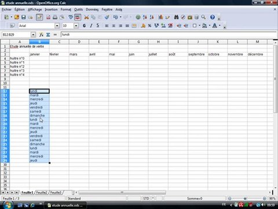Toggle the Edit File mode button
This screenshot has height=209, width=278.
point(39,17)
